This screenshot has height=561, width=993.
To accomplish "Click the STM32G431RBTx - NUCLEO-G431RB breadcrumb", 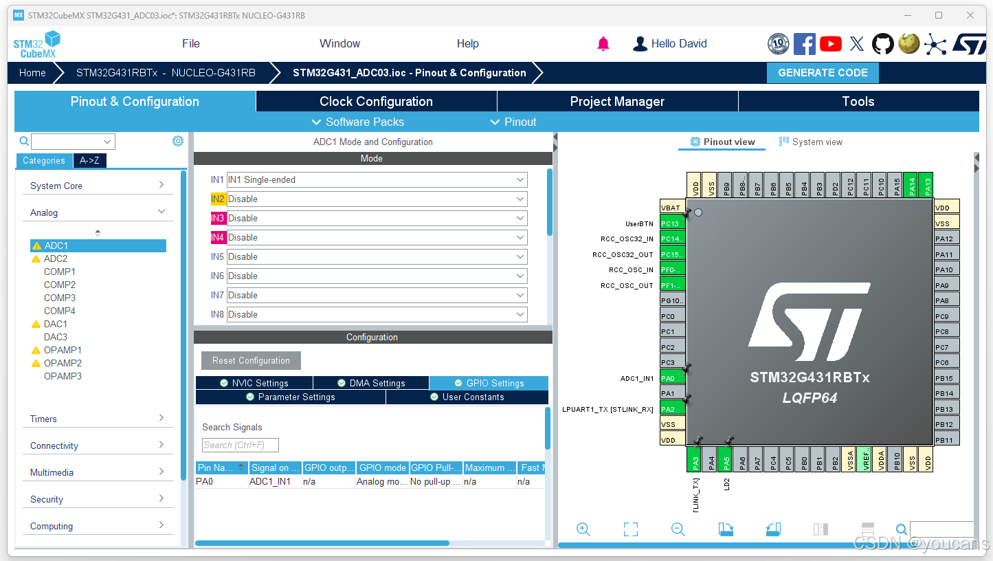I will (x=166, y=73).
